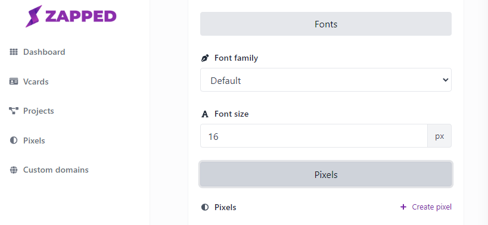Click the Font family dropdown chevron arrow

click(445, 80)
